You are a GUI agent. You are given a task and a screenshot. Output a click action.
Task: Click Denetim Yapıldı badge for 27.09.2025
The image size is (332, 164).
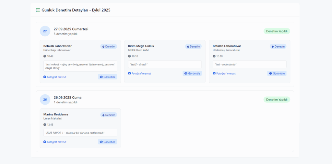click(x=277, y=31)
